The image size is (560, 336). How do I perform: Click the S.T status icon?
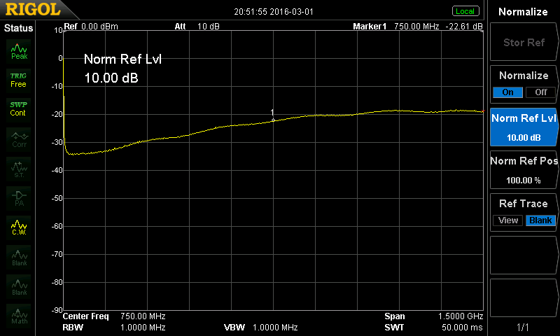pyautogui.click(x=19, y=168)
